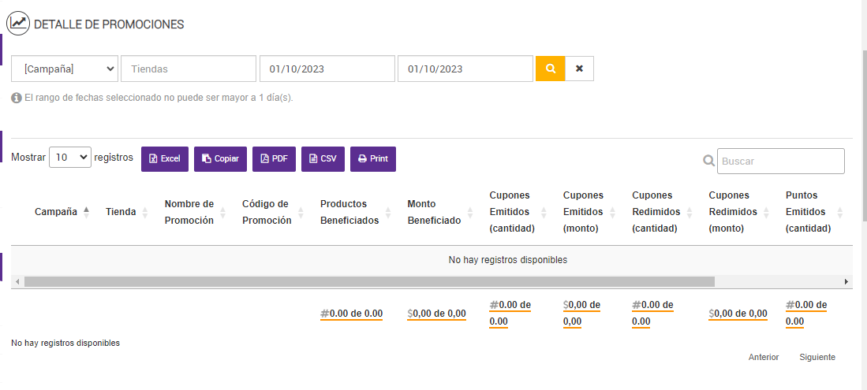Open the Campaña dropdown filter
Image resolution: width=867 pixels, height=390 pixels.
65,69
